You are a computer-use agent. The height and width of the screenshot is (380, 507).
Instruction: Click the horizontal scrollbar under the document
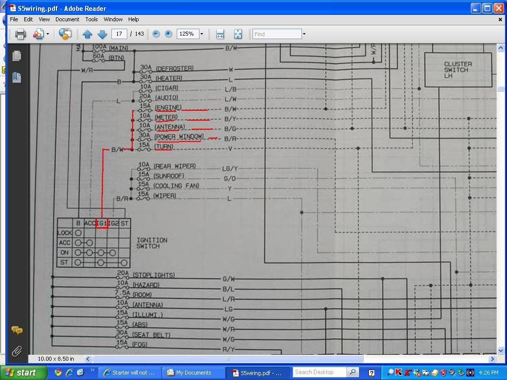coord(228,359)
